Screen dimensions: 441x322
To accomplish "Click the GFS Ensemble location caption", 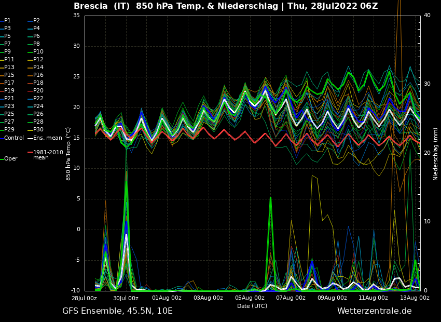I will coord(117,311).
